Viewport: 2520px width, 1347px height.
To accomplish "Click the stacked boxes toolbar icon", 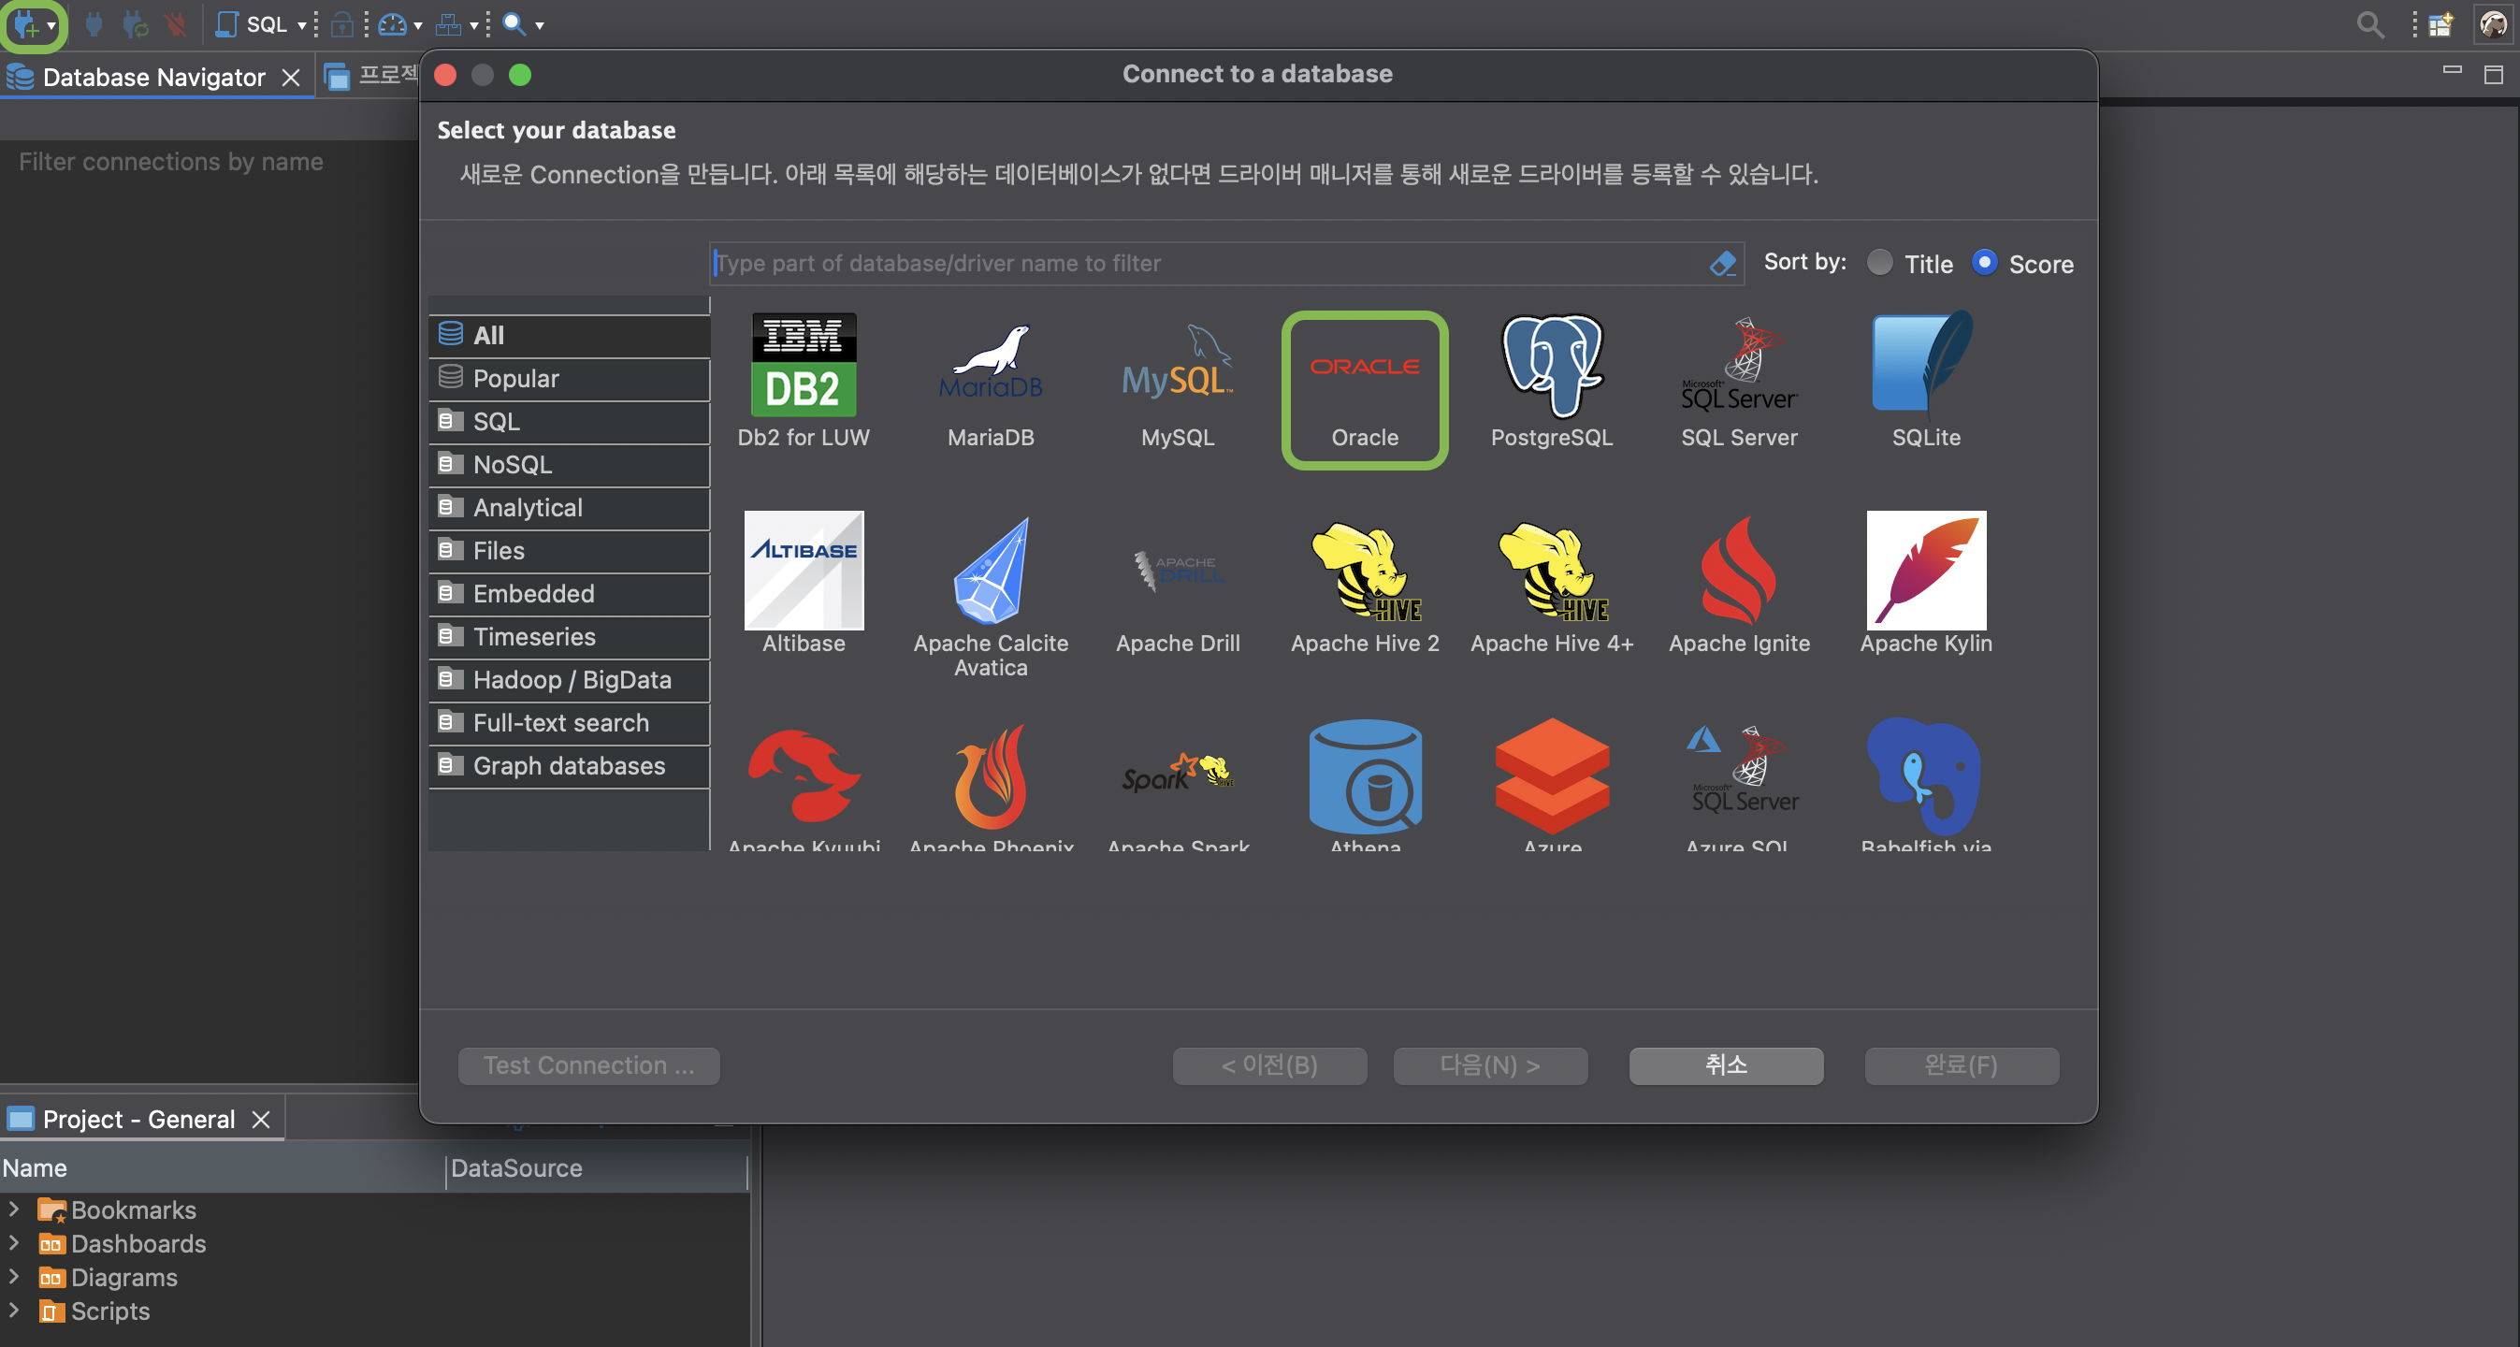I will pos(448,24).
